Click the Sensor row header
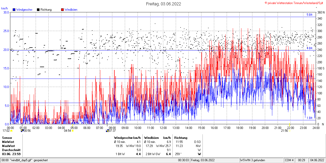326x163 pixels. [7, 138]
